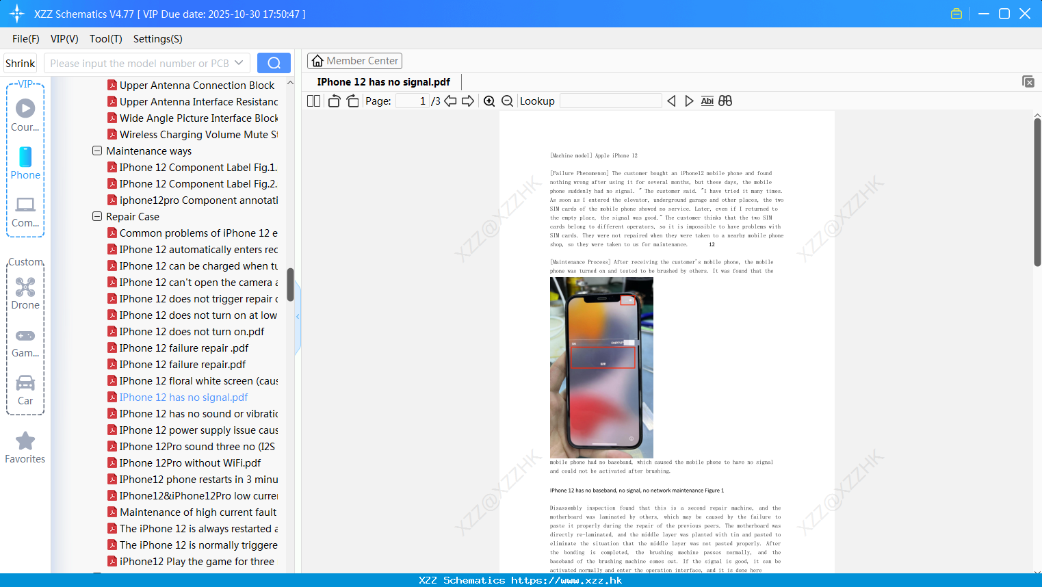
Task: Click the detach window icon in the PDF tab bar
Action: (x=1028, y=81)
